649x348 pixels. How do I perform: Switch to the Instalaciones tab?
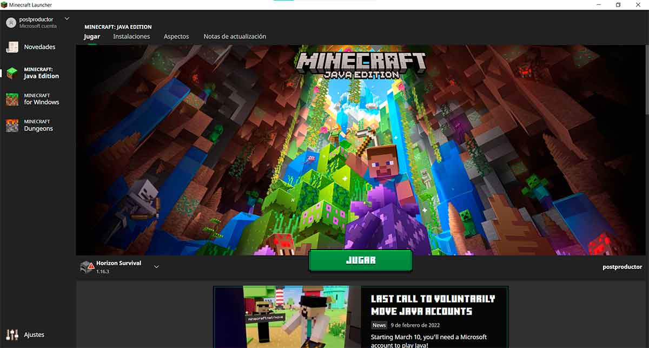pos(131,36)
